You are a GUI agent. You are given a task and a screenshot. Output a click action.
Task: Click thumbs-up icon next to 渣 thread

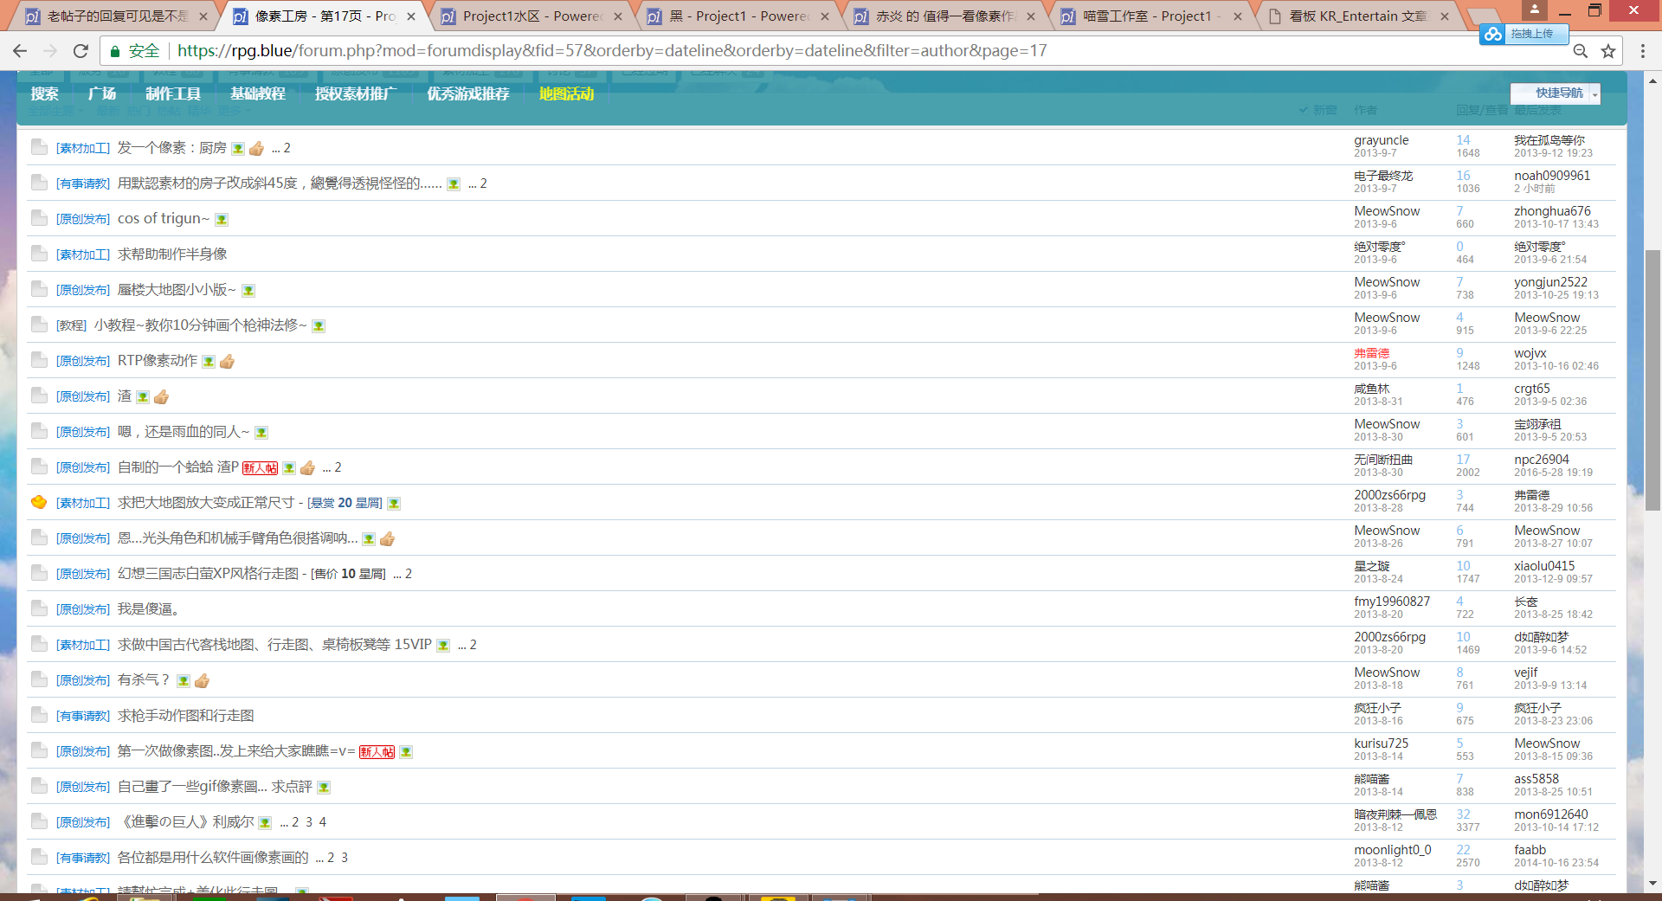162,396
